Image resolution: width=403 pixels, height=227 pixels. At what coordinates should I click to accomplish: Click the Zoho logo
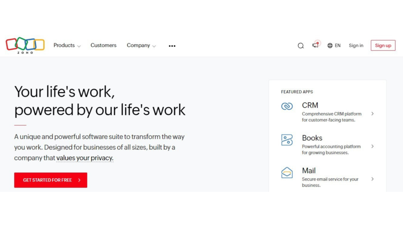pos(25,45)
